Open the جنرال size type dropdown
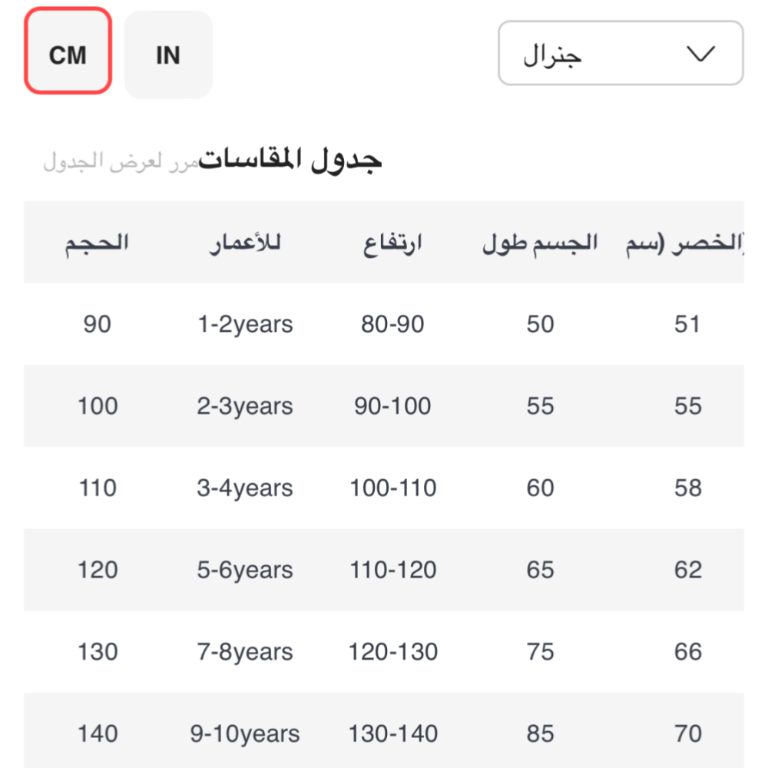The width and height of the screenshot is (768, 768). pyautogui.click(x=620, y=54)
